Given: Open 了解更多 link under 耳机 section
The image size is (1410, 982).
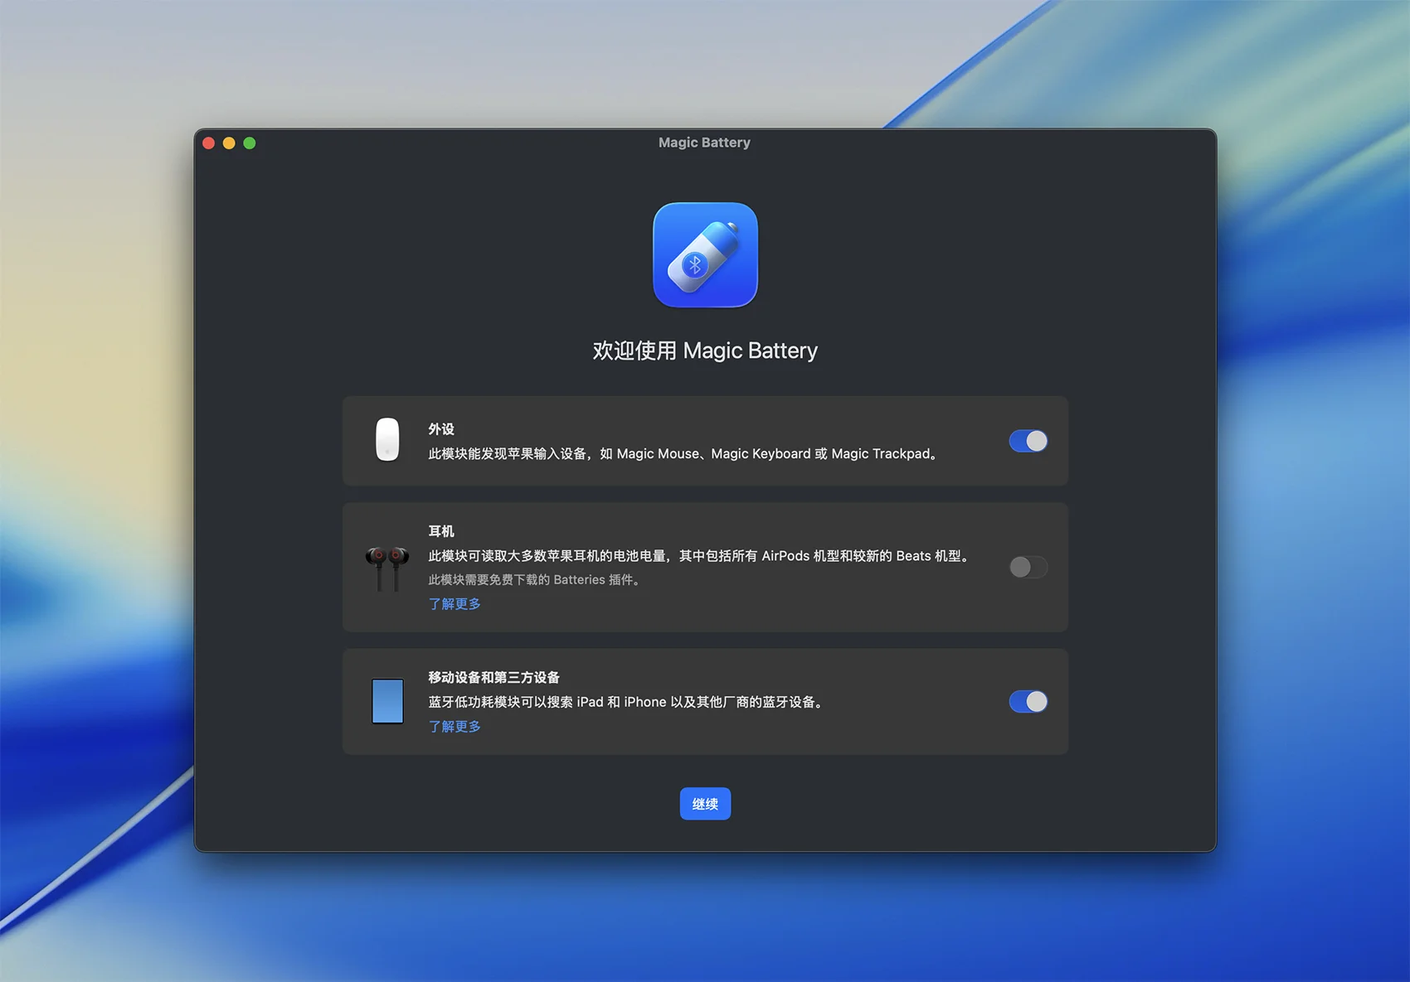Looking at the screenshot, I should tap(455, 604).
